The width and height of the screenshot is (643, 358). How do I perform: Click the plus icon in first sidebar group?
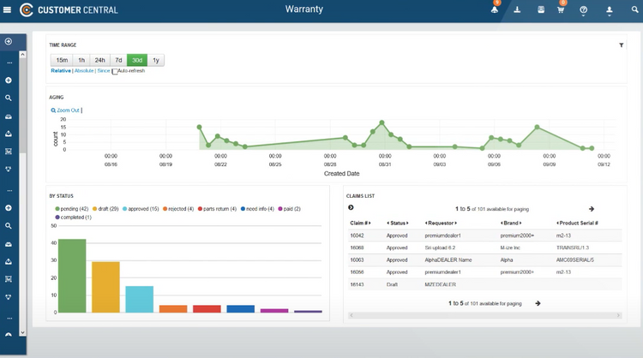tap(9, 81)
